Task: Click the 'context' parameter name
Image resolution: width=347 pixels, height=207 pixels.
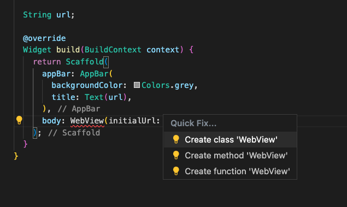Action: point(163,50)
